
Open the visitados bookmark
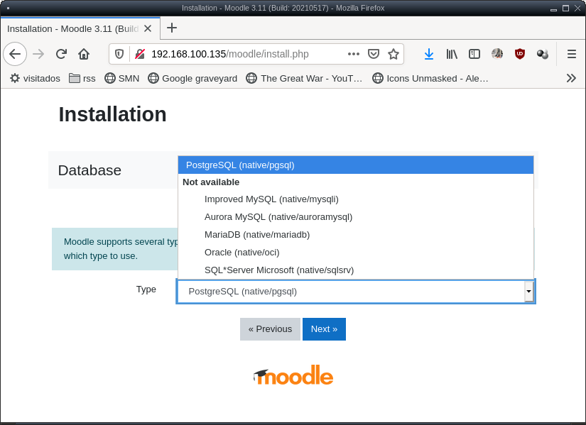coord(35,79)
